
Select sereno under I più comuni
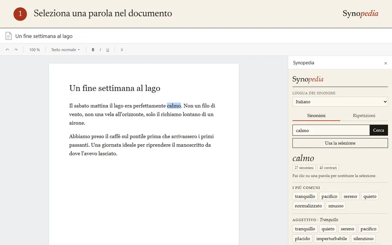[350, 196]
